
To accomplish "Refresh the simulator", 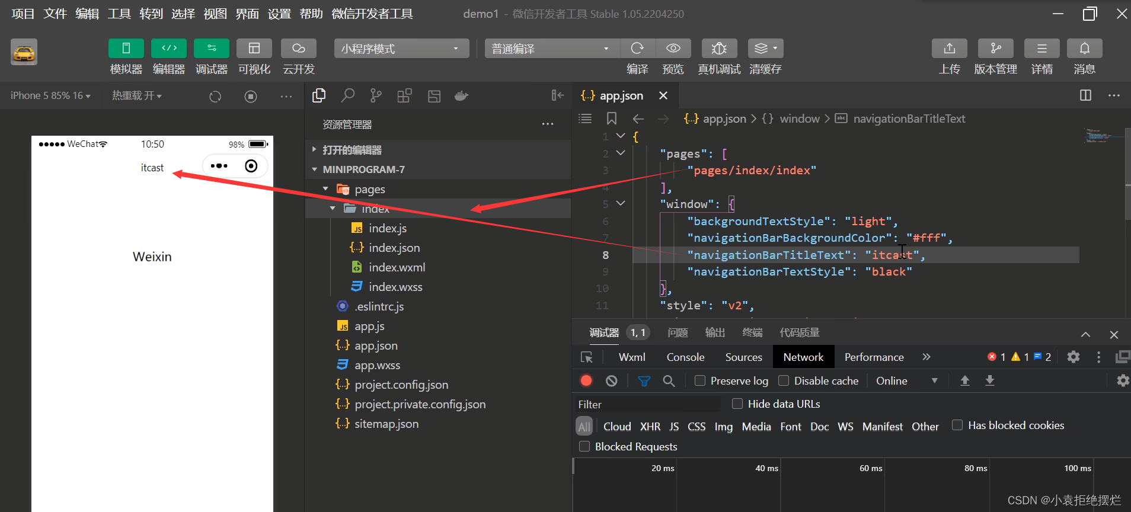I will [x=215, y=96].
